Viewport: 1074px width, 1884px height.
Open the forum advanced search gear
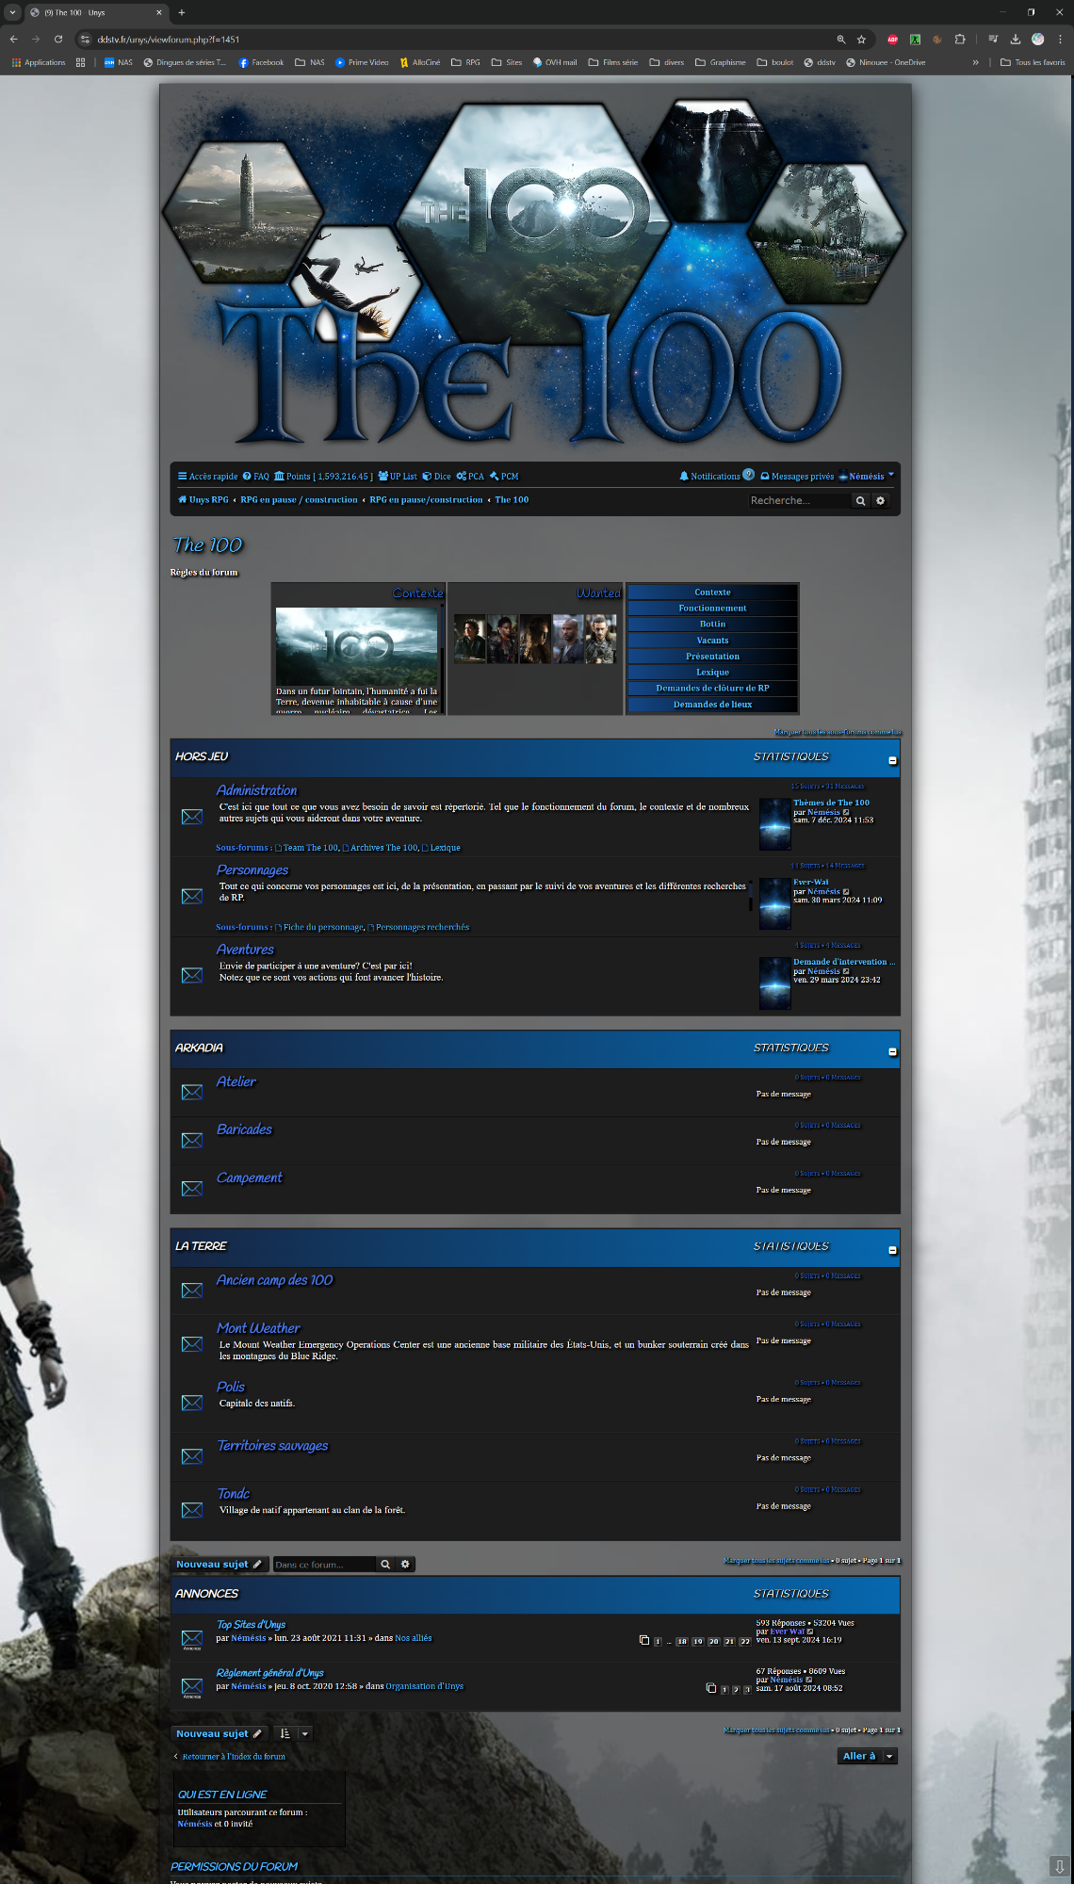[406, 1565]
